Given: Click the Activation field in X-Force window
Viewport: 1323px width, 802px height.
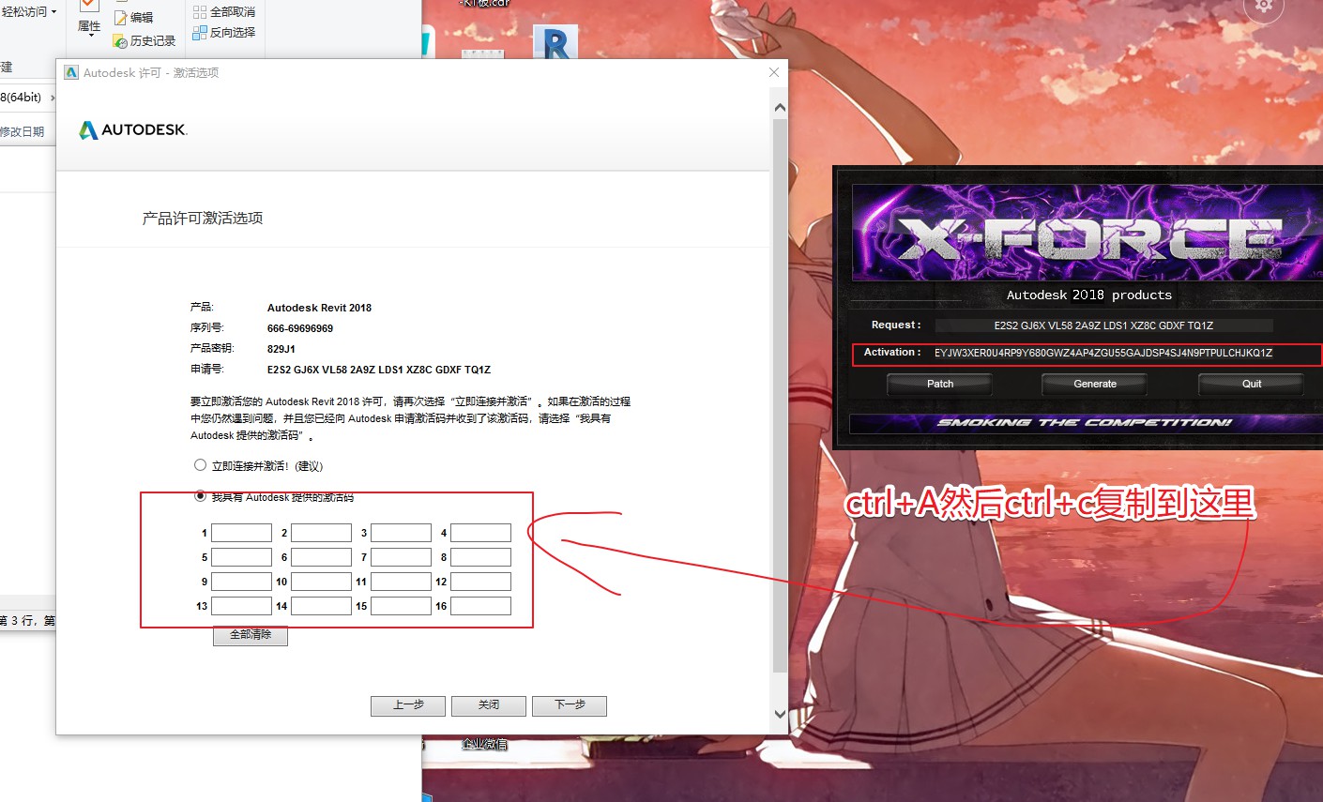Looking at the screenshot, I should (x=1103, y=353).
